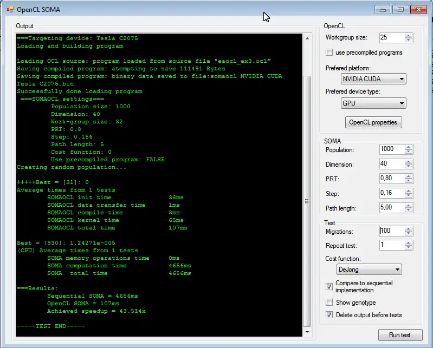Click the Step value field
The width and height of the screenshot is (433, 348).
tap(392, 193)
